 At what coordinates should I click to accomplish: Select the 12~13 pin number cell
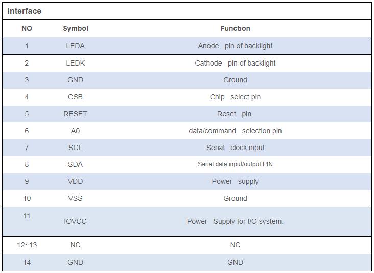click(27, 245)
